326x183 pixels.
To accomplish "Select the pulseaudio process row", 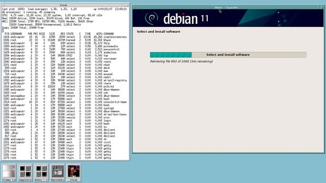I will (65, 46).
